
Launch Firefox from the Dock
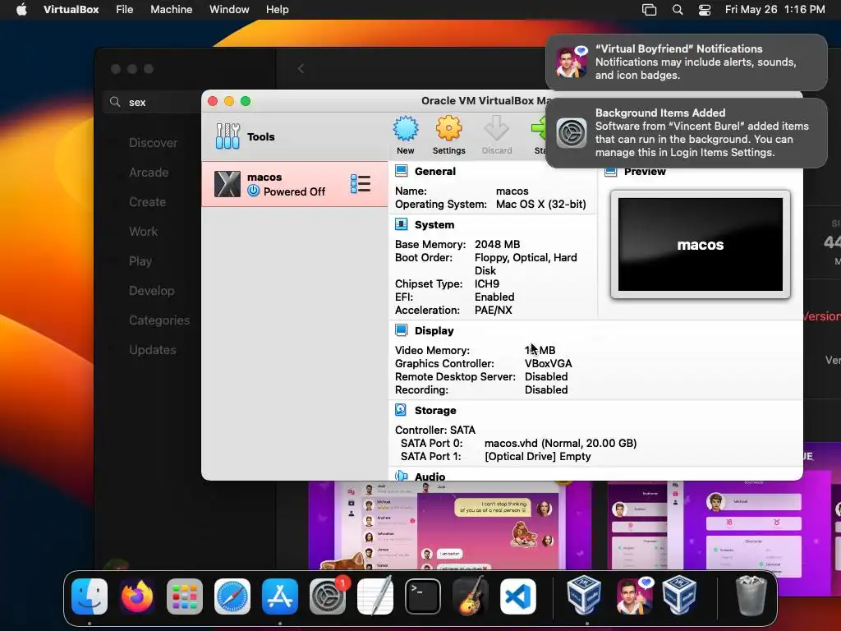coord(137,596)
